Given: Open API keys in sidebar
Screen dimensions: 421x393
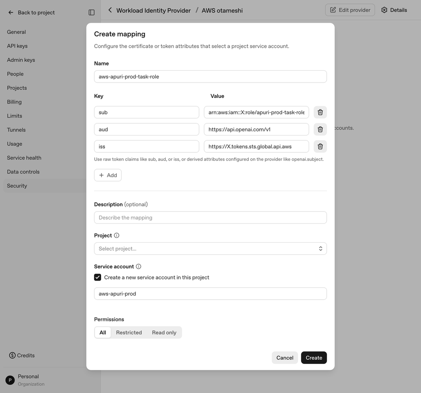Looking at the screenshot, I should pyautogui.click(x=17, y=46).
